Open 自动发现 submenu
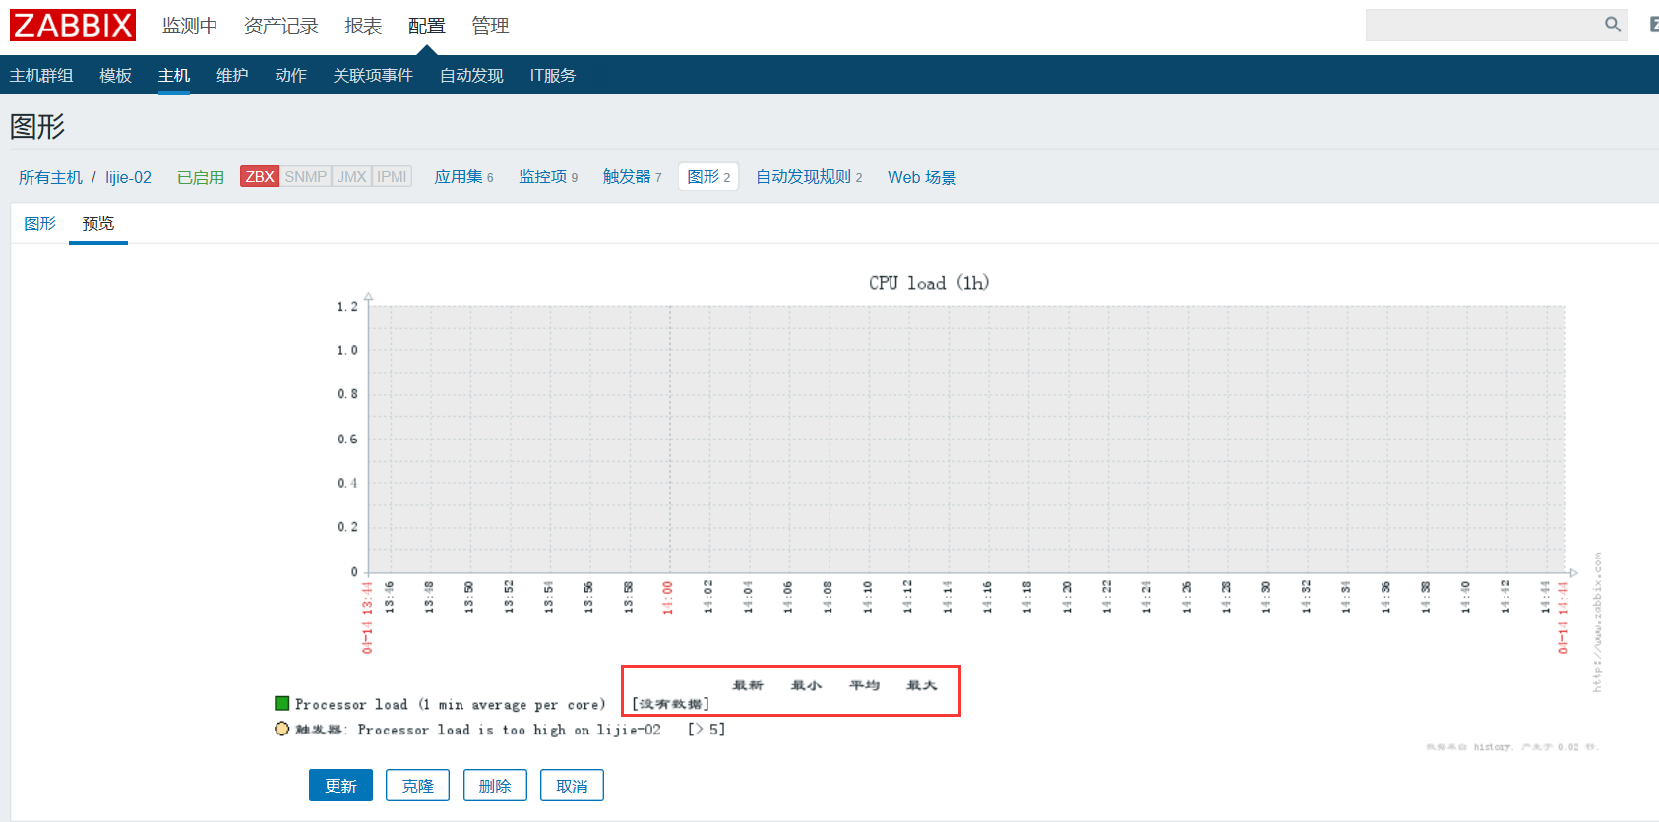The height and width of the screenshot is (822, 1659). pos(471,76)
